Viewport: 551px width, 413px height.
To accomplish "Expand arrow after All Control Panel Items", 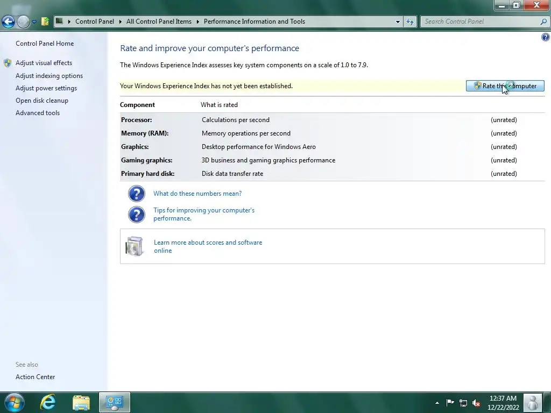I will pos(197,22).
